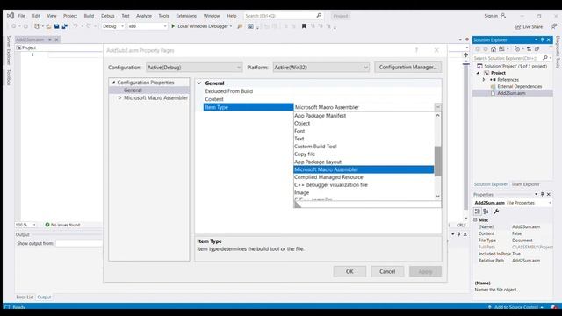562x316 pixels.
Task: Toggle the bookmark icon in the toolbar
Action: point(304,26)
